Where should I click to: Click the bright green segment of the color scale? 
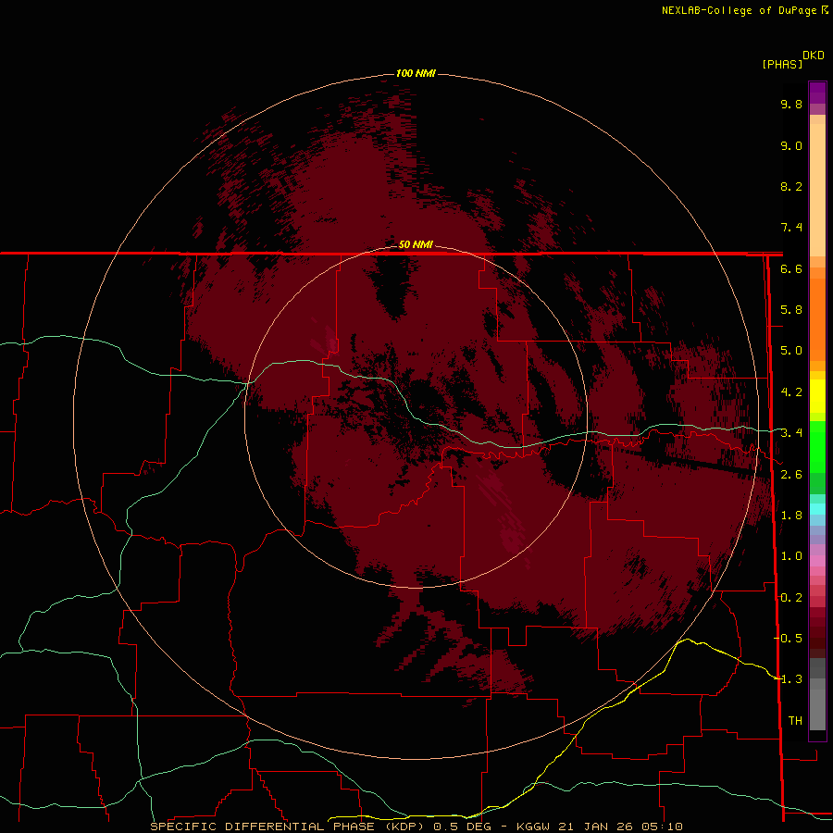pyautogui.click(x=817, y=446)
